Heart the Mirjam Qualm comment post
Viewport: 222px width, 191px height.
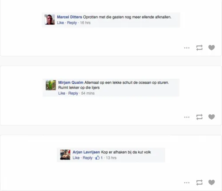[211, 117]
